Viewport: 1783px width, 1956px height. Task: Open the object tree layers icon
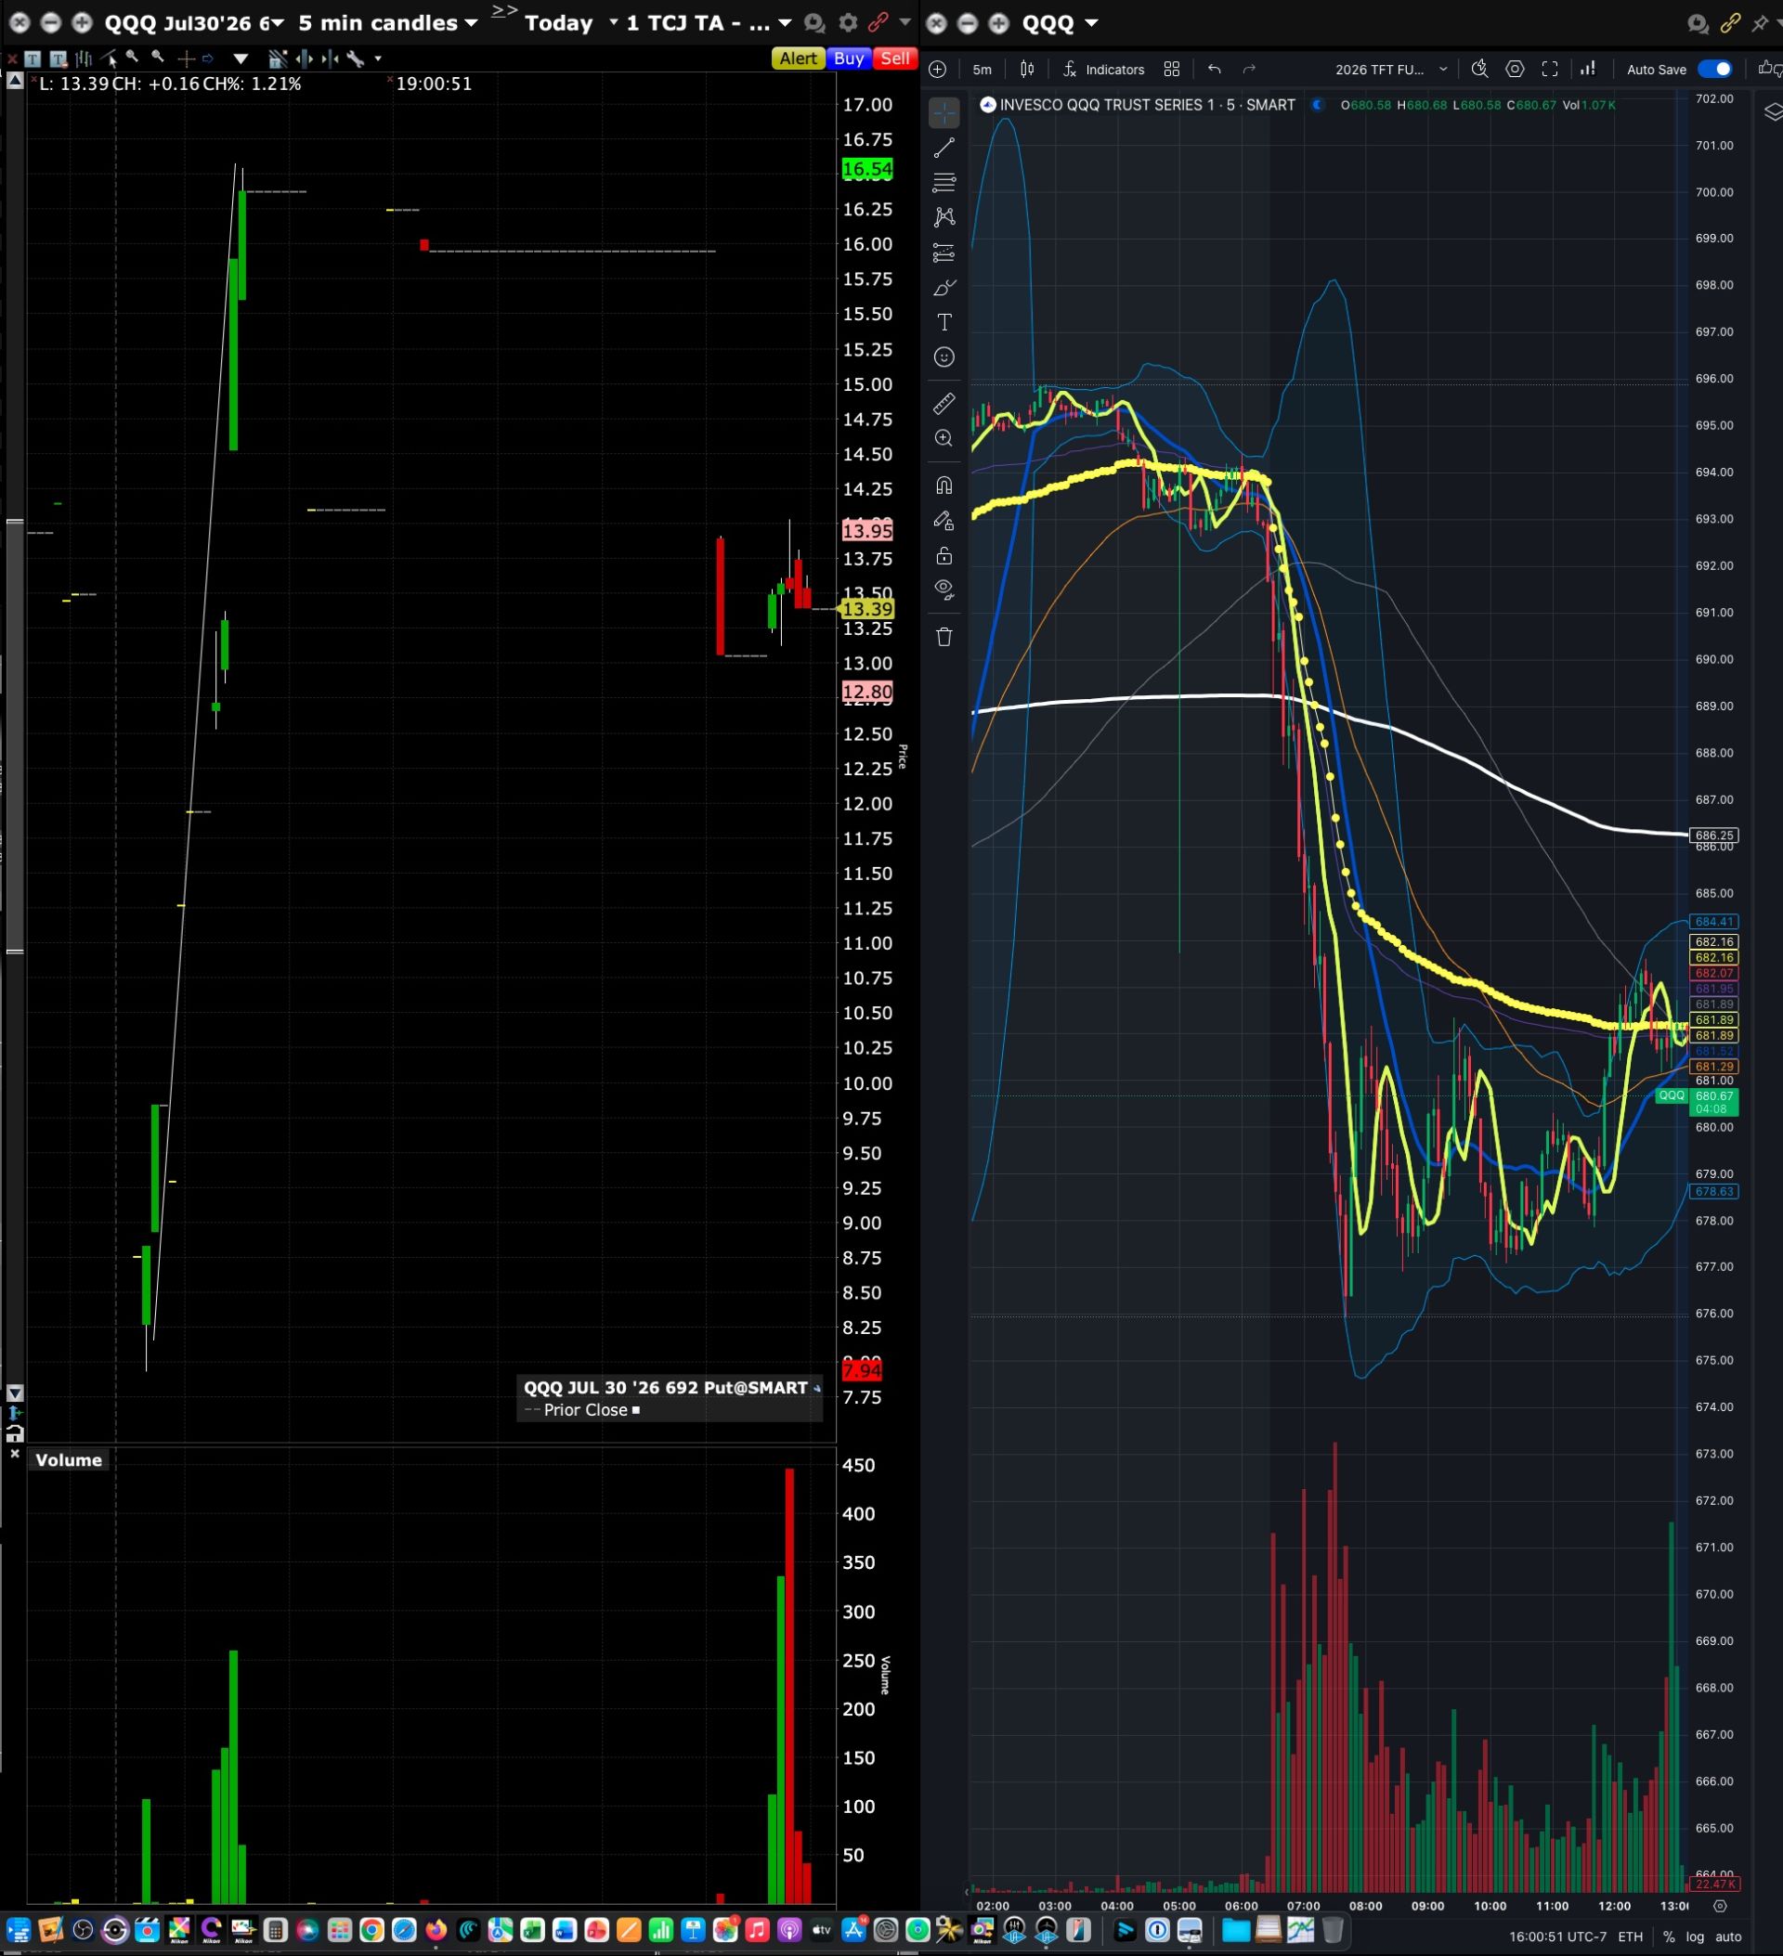click(x=1773, y=111)
